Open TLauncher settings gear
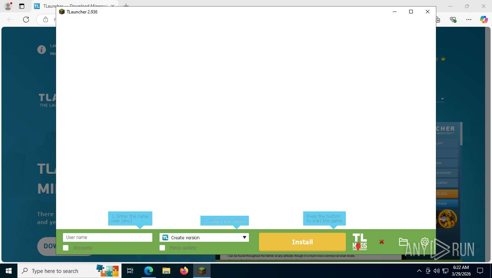This screenshot has height=278, width=492. pos(425,242)
